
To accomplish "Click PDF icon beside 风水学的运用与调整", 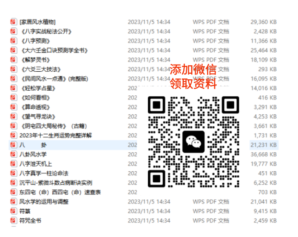I will click(x=13, y=202).
